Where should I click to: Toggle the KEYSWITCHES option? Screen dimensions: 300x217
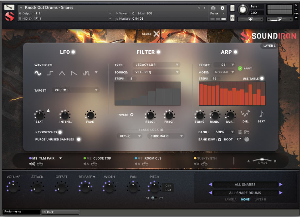coord(60,133)
